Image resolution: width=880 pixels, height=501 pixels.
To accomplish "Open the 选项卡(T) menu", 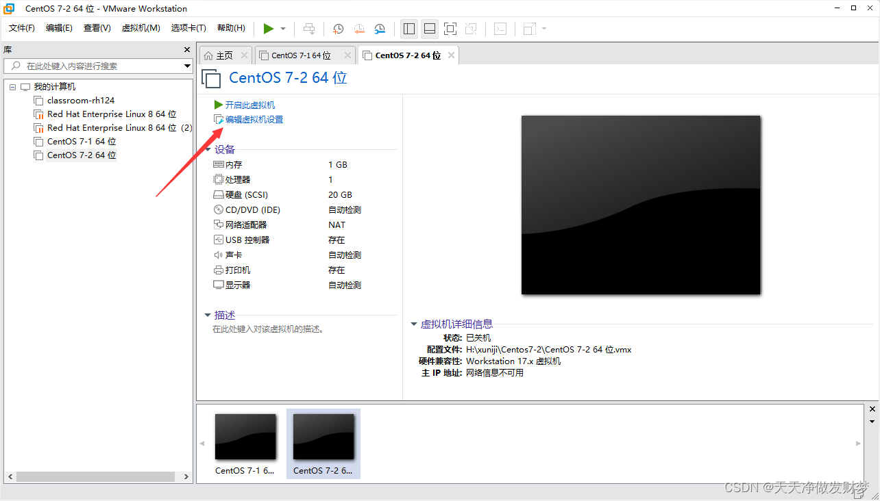I will 188,28.
